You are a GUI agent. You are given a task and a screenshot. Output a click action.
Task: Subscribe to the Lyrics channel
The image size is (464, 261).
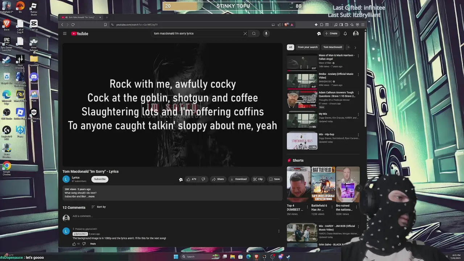100,179
